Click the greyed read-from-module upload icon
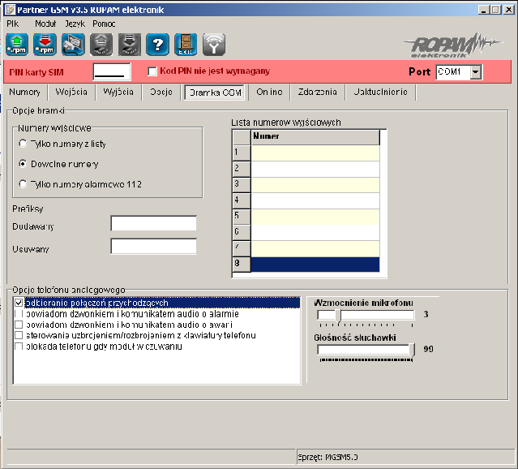This screenshot has width=518, height=469. coord(101,45)
